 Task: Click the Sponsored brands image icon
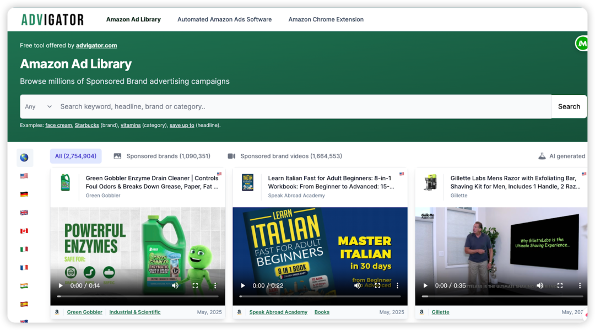point(118,156)
